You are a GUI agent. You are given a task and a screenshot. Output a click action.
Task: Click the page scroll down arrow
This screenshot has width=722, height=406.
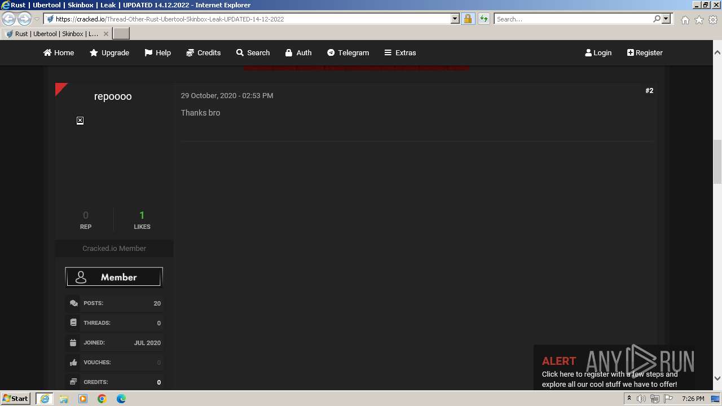pyautogui.click(x=717, y=378)
